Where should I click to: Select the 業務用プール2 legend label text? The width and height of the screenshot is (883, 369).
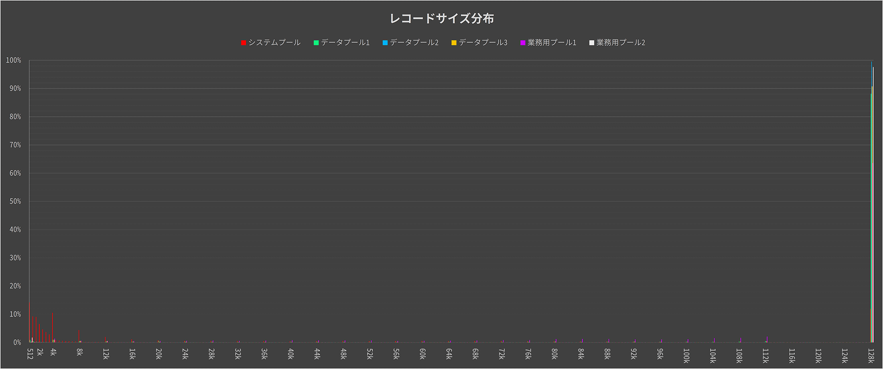621,42
